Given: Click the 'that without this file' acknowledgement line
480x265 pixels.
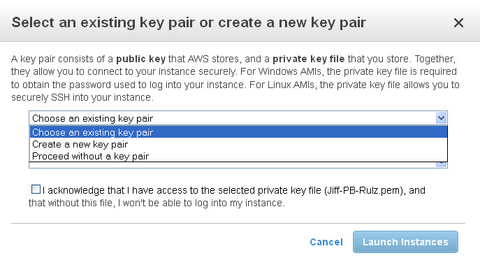Looking at the screenshot, I should [x=157, y=203].
